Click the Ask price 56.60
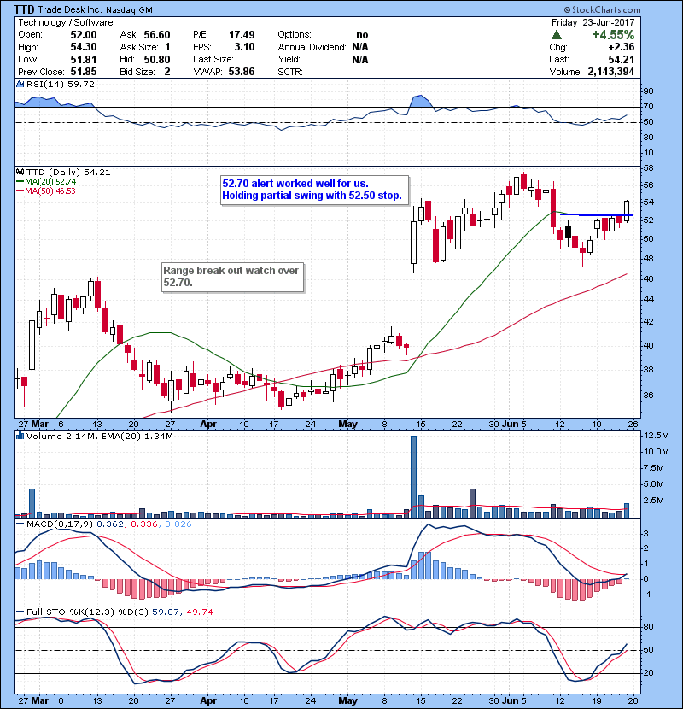 point(157,35)
